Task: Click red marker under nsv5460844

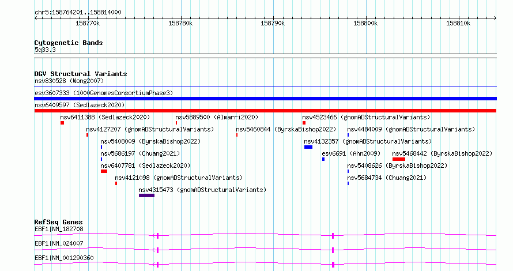Action: [x=237, y=135]
